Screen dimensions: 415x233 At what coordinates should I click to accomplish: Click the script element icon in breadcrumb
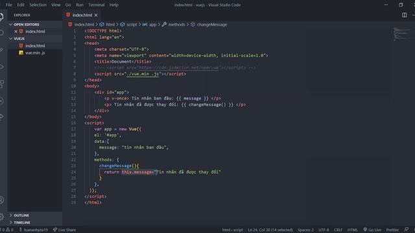123,25
